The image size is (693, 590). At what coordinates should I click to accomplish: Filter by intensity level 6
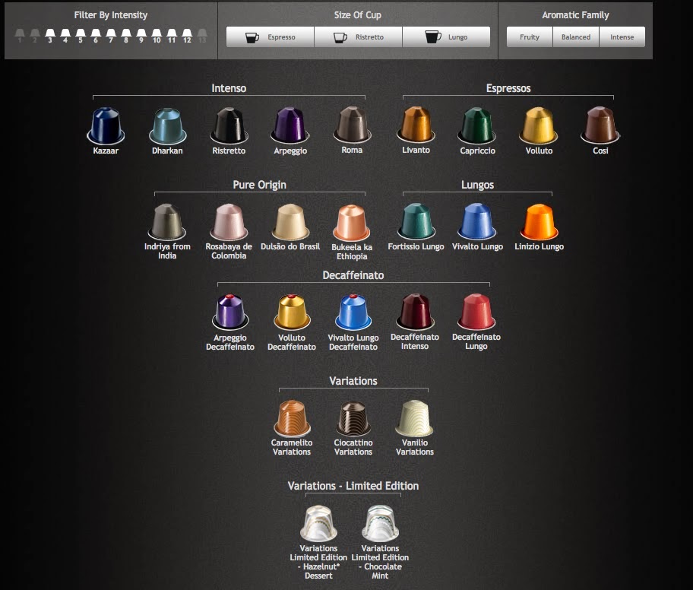click(96, 36)
